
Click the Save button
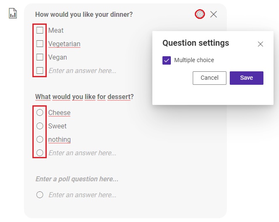[247, 78]
